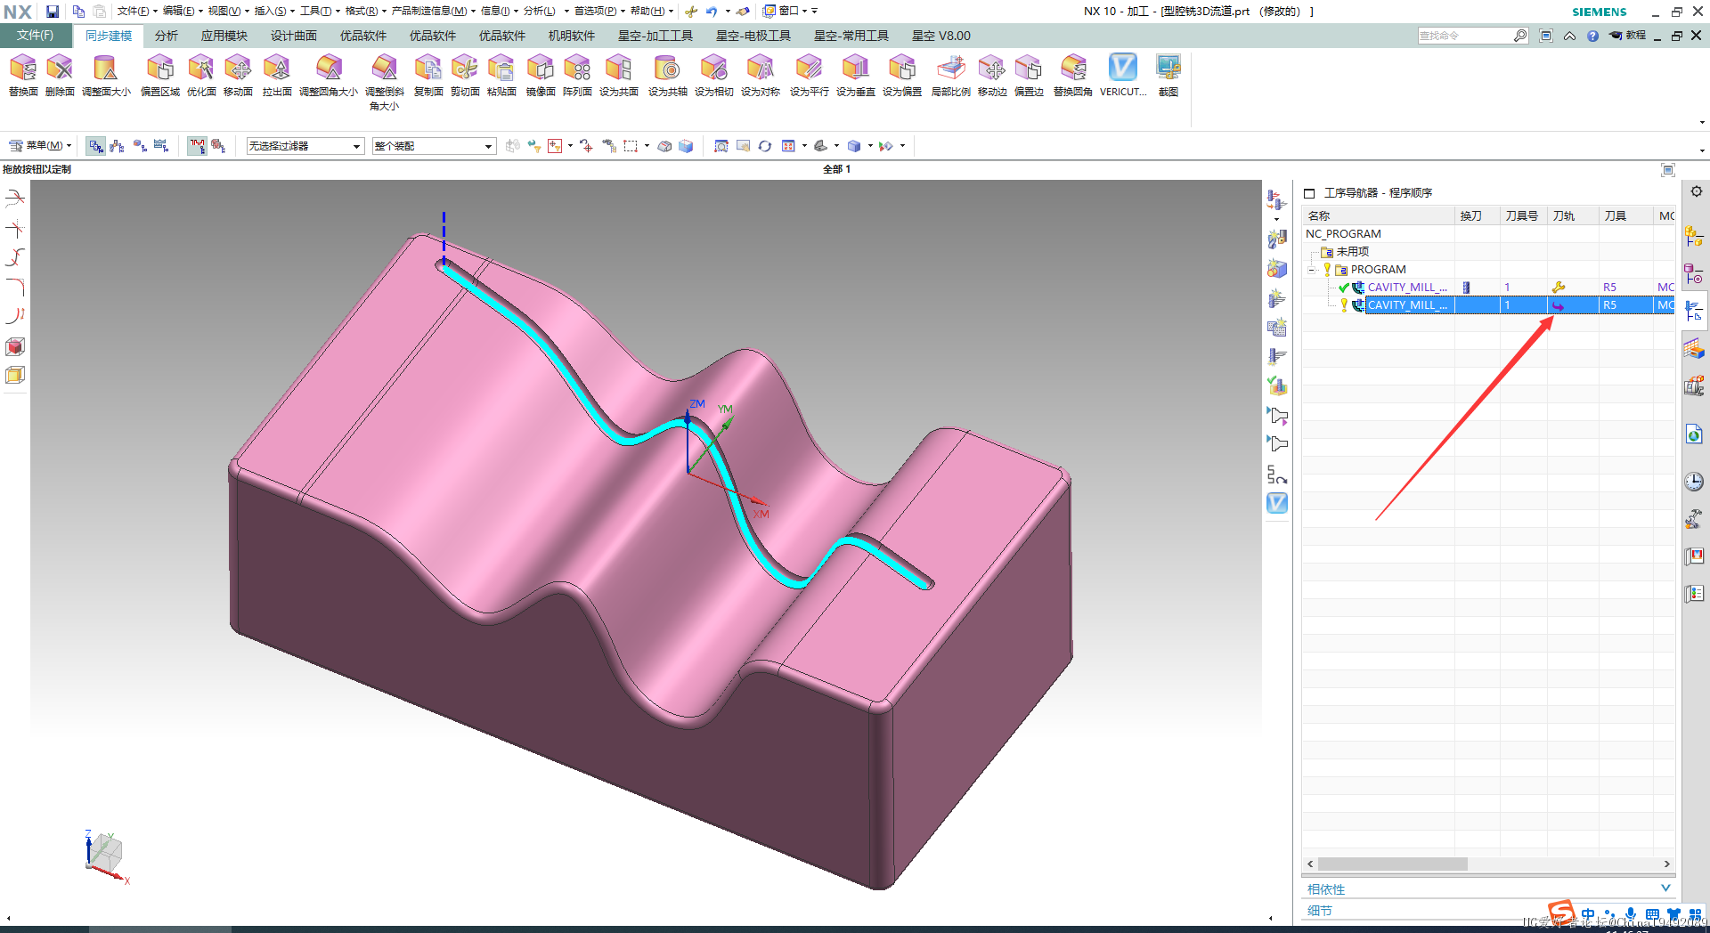1710x933 pixels.
Task: Open the 调整面大小 resize face tool
Action: [106, 75]
